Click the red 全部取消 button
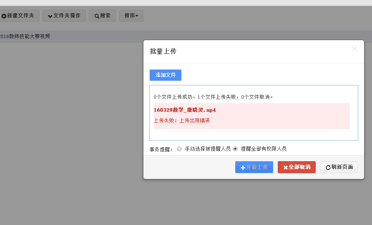Viewport: 372px width, 225px height. point(297,167)
